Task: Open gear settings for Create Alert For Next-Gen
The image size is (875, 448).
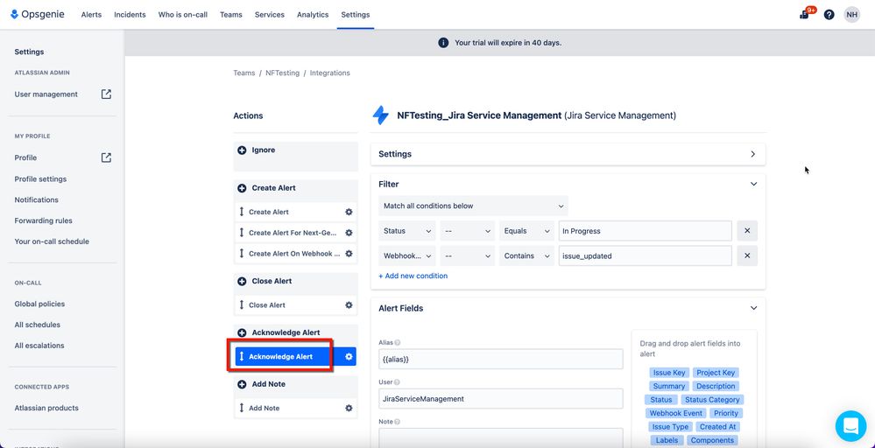Action: click(x=349, y=233)
